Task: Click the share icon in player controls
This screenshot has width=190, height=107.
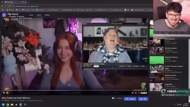Action: pyautogui.click(x=136, y=93)
